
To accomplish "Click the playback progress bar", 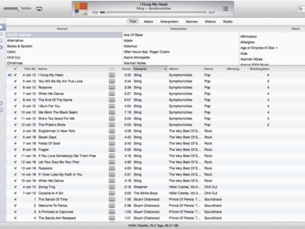I will coord(153,12).
